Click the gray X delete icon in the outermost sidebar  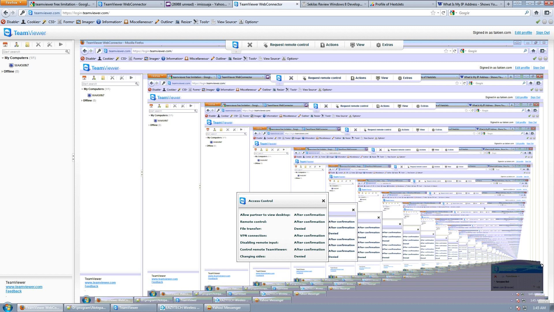click(38, 44)
